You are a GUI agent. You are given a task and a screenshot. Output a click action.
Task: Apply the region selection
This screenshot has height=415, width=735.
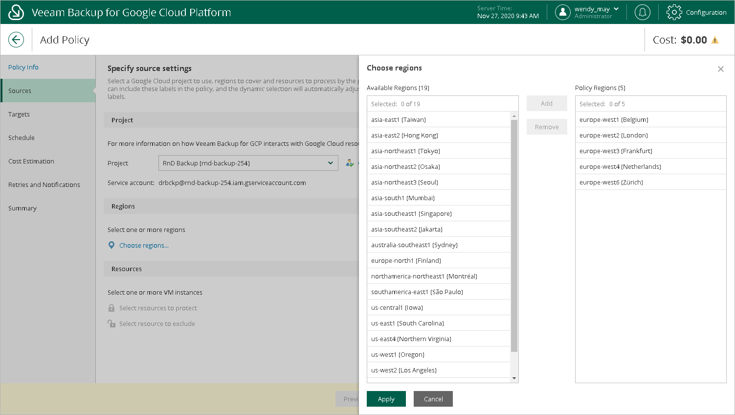coord(386,399)
